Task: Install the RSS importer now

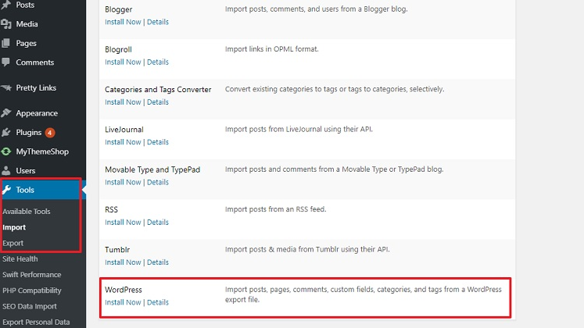Action: click(x=123, y=222)
